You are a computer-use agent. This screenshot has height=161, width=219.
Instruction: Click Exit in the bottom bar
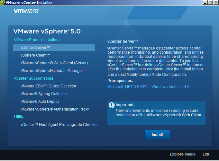coord(206,154)
